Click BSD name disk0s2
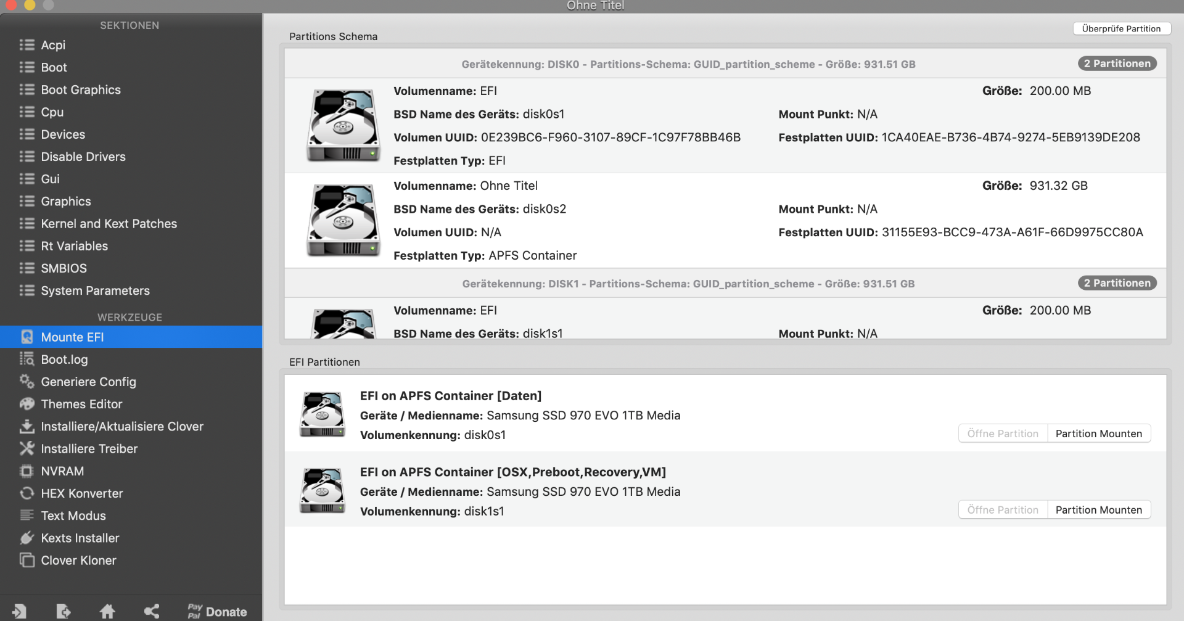 click(545, 209)
